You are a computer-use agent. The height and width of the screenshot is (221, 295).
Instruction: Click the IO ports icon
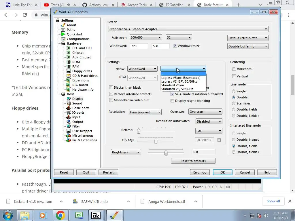[x=69, y=113]
